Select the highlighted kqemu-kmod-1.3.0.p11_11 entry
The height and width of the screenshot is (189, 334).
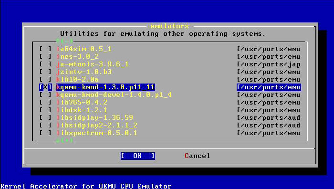[x=105, y=87]
